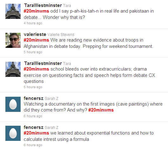Click #20minwms hashtag after 'And why?'
The width and height of the screenshot is (168, 150).
[x=101, y=110]
